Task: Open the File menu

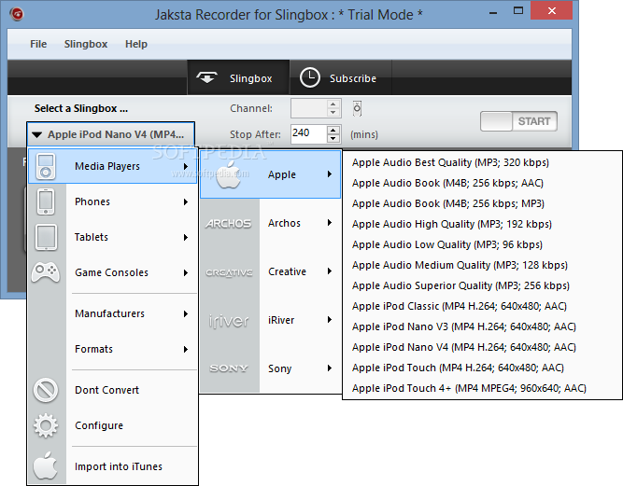Action: (38, 44)
